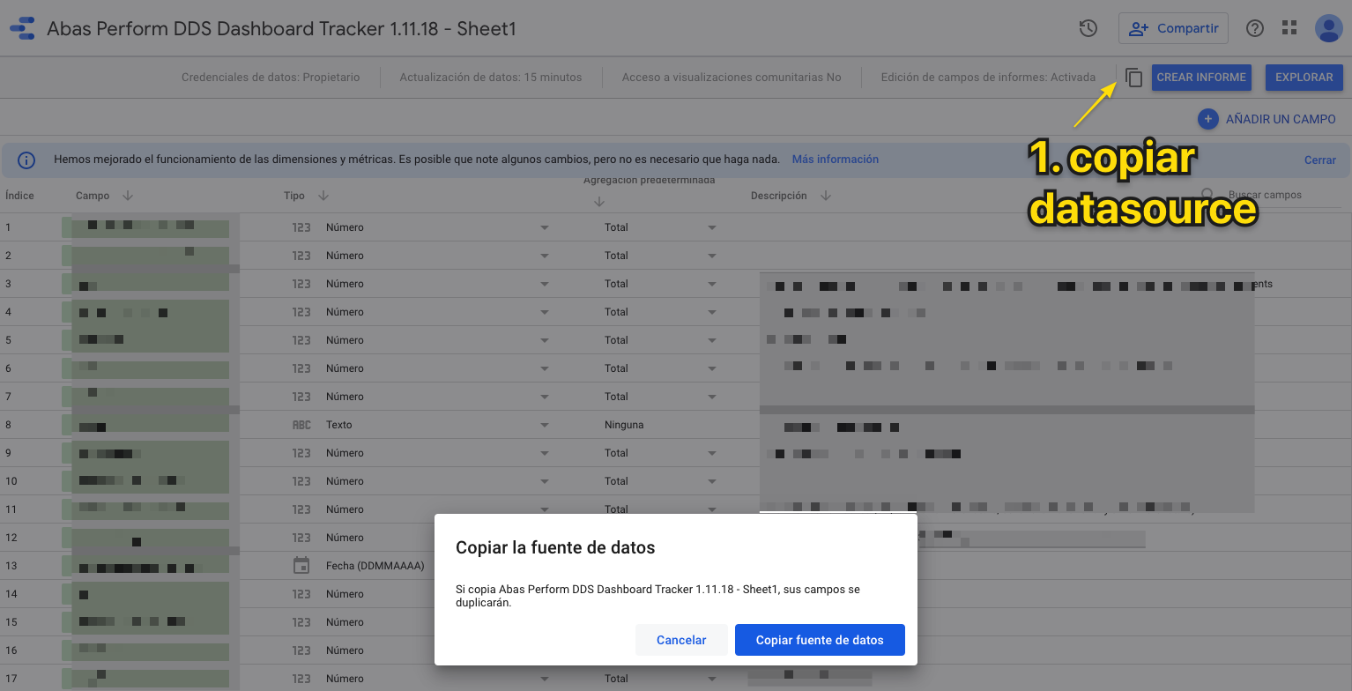Click Edición de campos de informes: Activada
Image resolution: width=1352 pixels, height=691 pixels.
click(x=988, y=78)
